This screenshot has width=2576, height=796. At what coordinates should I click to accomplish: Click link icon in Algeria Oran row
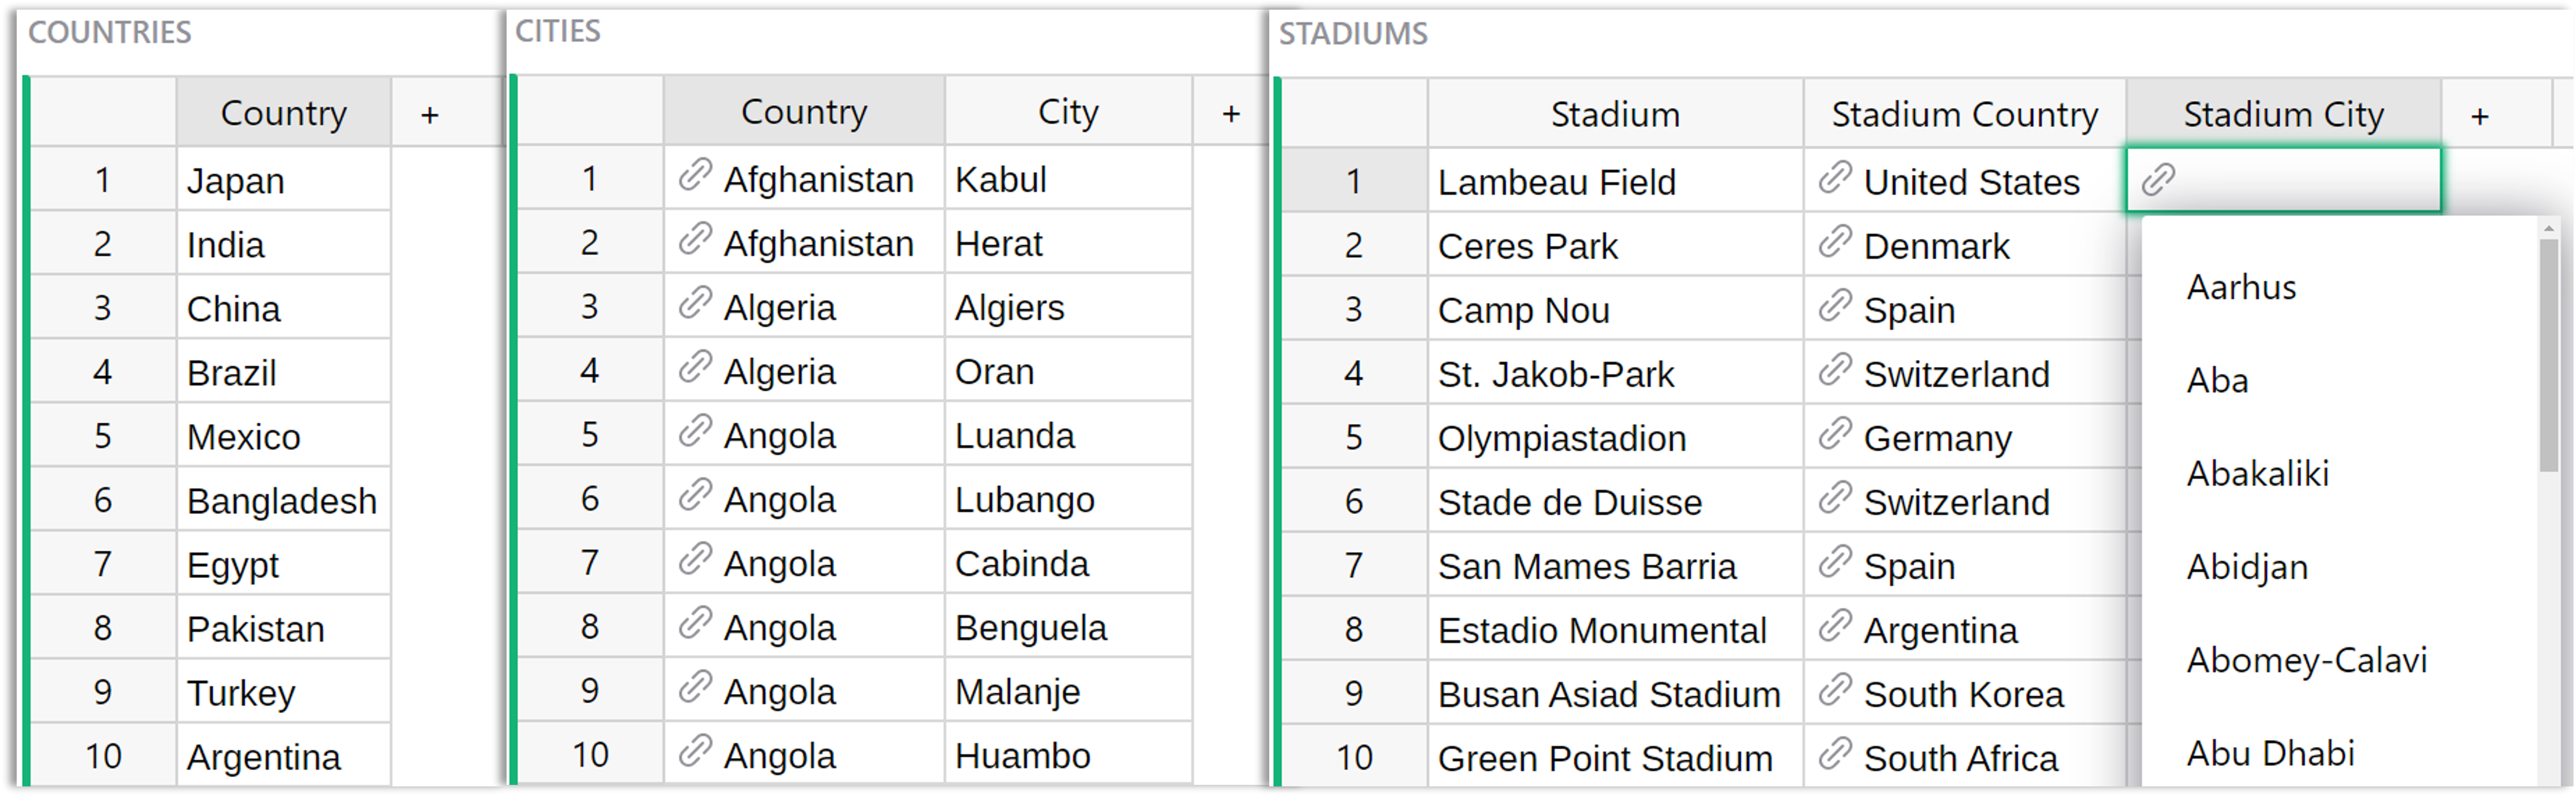(694, 369)
